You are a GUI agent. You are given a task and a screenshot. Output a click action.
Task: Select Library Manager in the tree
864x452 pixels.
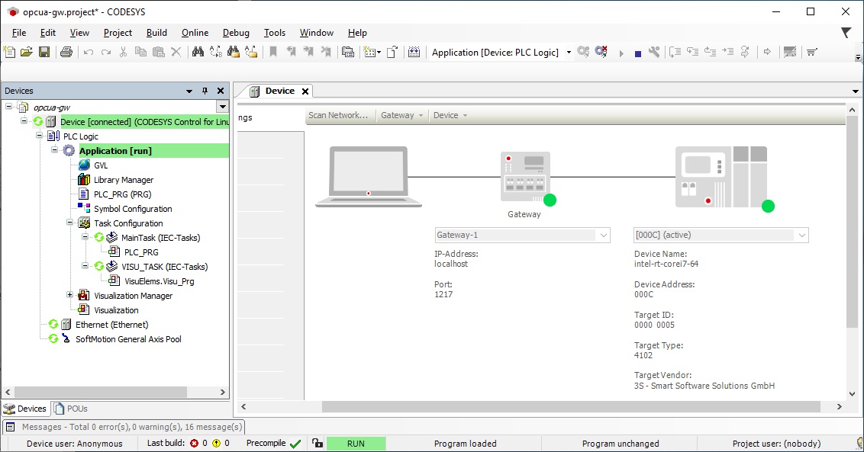point(124,179)
